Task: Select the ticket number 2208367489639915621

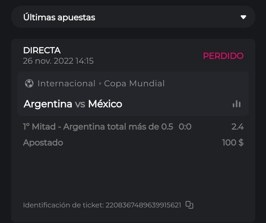Action: coord(143,205)
